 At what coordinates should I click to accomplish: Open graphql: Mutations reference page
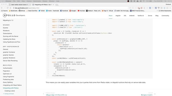[9, 58]
